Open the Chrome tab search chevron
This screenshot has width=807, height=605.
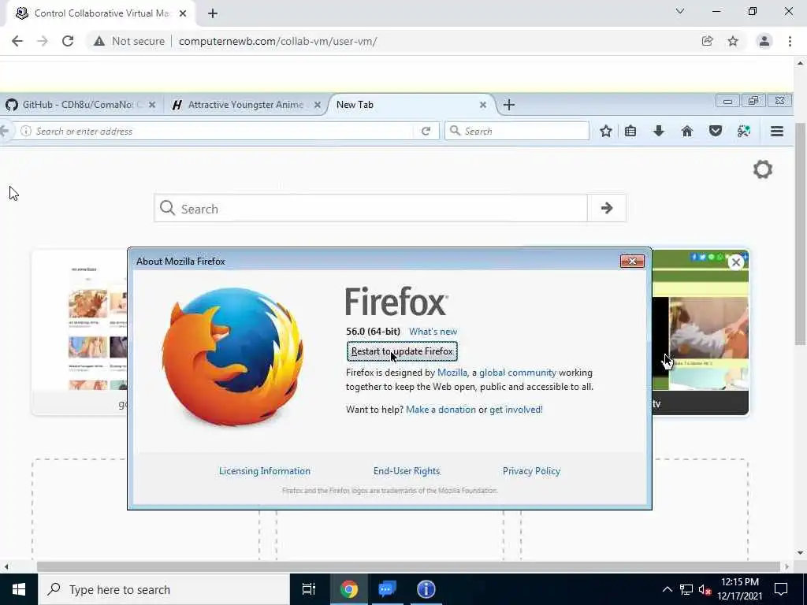[680, 11]
